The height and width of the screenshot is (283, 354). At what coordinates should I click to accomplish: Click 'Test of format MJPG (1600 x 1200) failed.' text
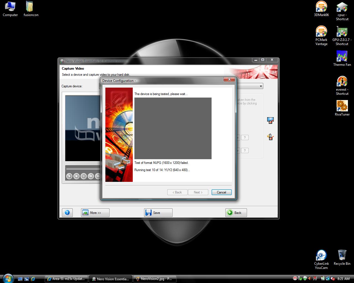coord(162,163)
